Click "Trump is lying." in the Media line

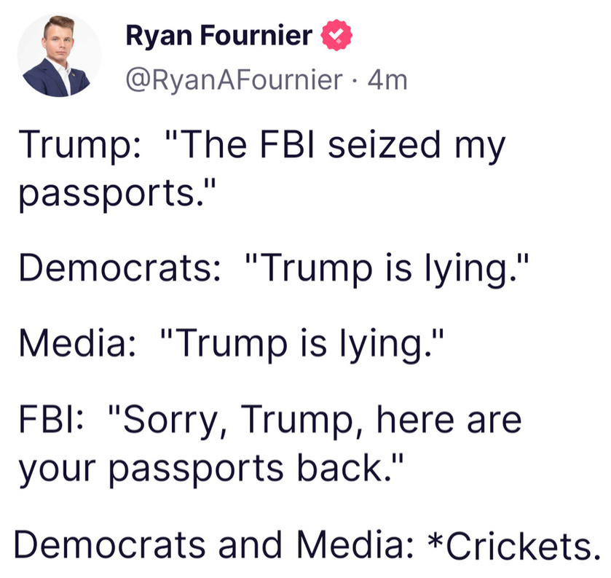(x=302, y=345)
